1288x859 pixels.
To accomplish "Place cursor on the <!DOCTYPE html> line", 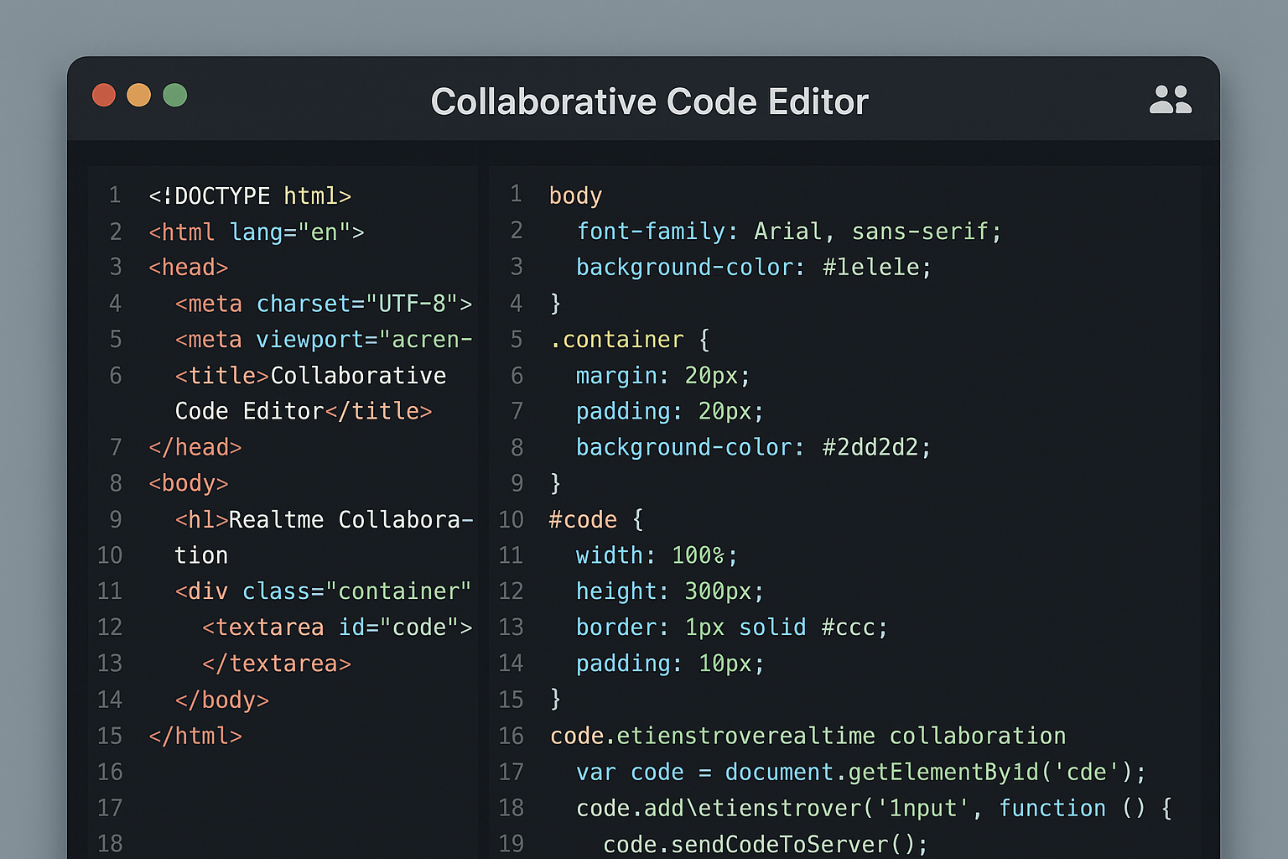I will point(250,196).
